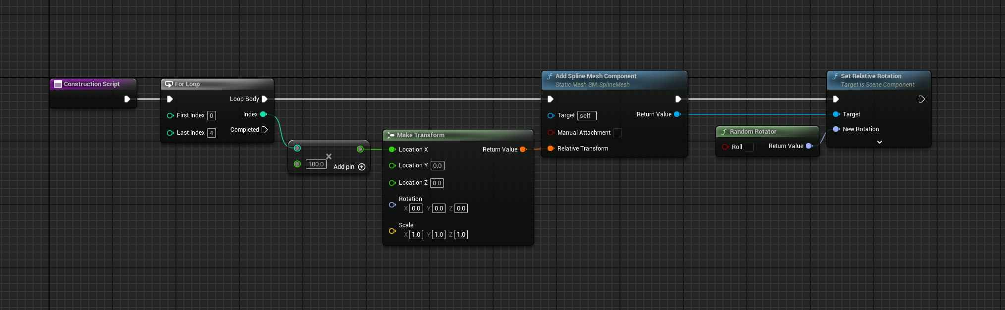Click Add Spline Mesh Component output exec pin
The height and width of the screenshot is (310, 1005).
pos(678,99)
